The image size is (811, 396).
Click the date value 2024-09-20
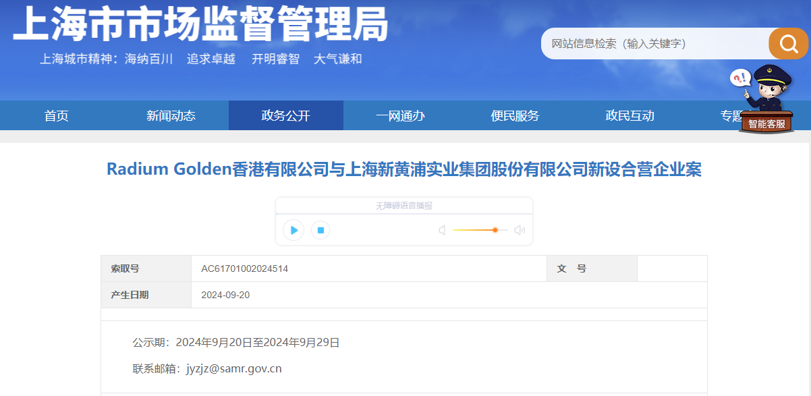click(x=225, y=295)
